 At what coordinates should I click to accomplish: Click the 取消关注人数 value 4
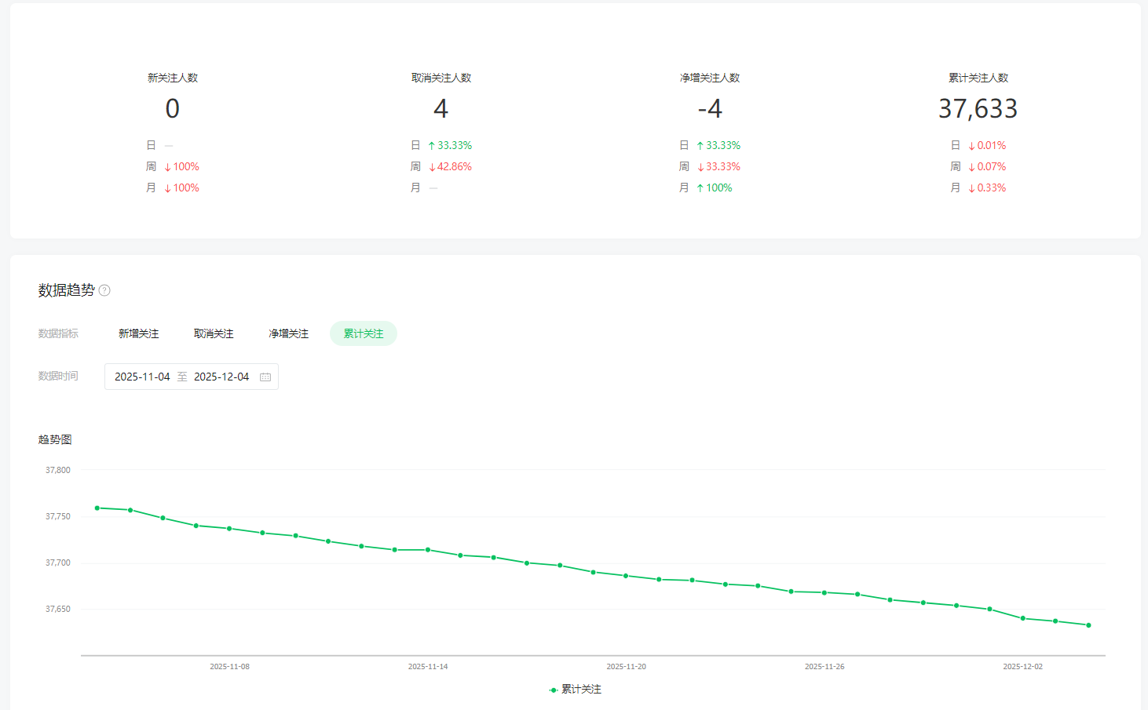pyautogui.click(x=441, y=109)
